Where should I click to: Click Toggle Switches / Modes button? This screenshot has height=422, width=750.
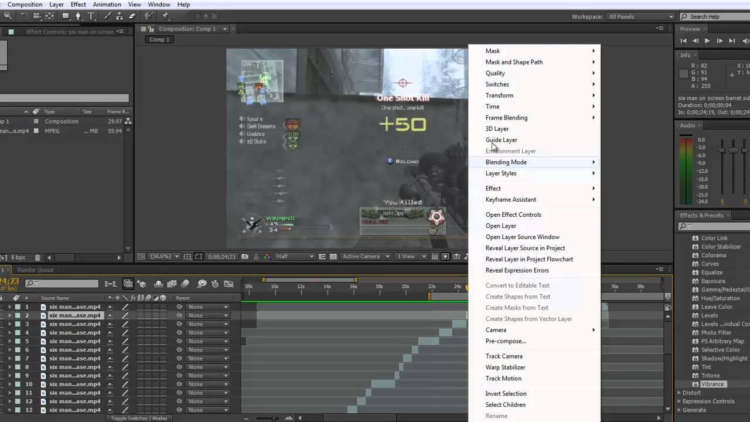point(139,418)
